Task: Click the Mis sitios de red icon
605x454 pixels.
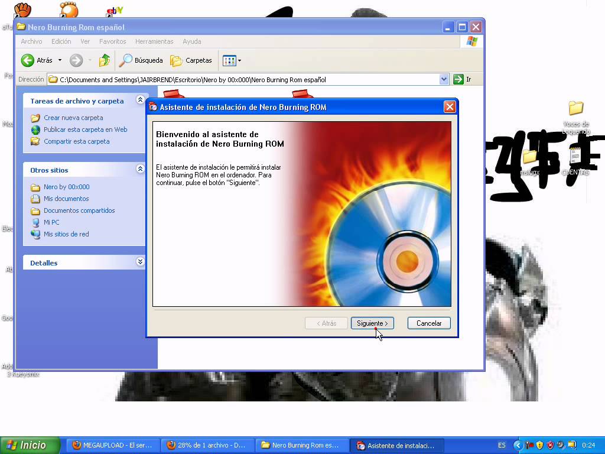Action: click(35, 234)
